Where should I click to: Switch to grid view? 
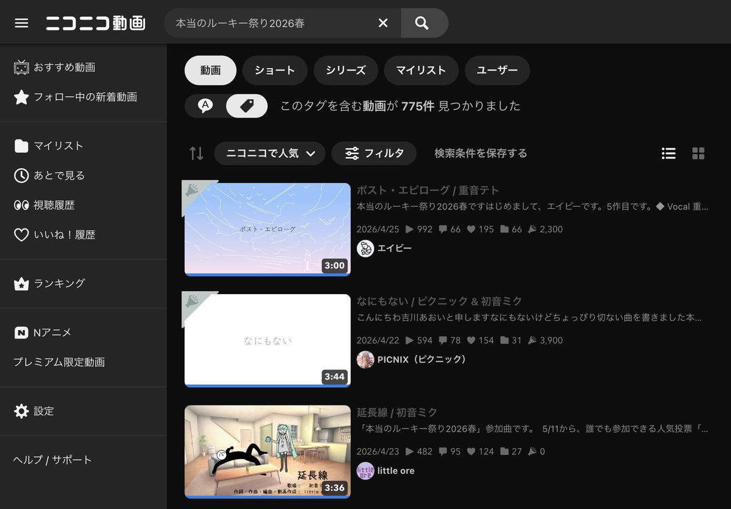click(699, 153)
